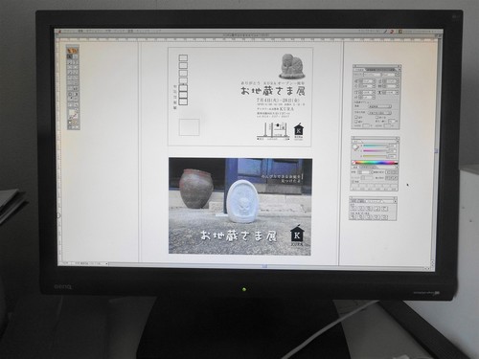Select the Direct Selection tool

click(76, 56)
